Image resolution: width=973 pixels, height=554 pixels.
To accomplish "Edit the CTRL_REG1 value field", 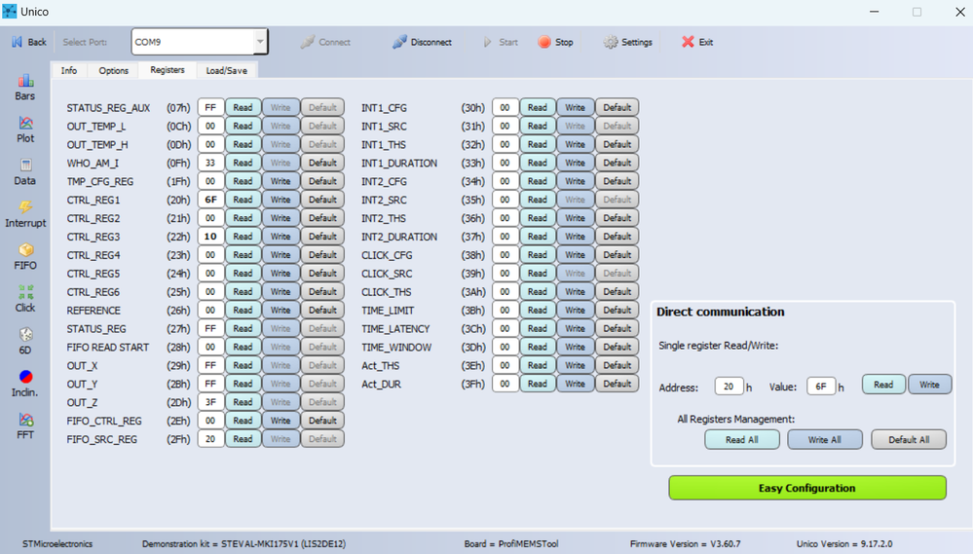I will tap(211, 200).
